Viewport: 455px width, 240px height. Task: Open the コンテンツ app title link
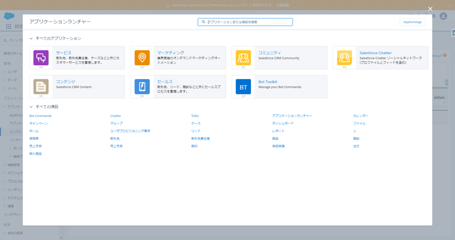pos(66,82)
